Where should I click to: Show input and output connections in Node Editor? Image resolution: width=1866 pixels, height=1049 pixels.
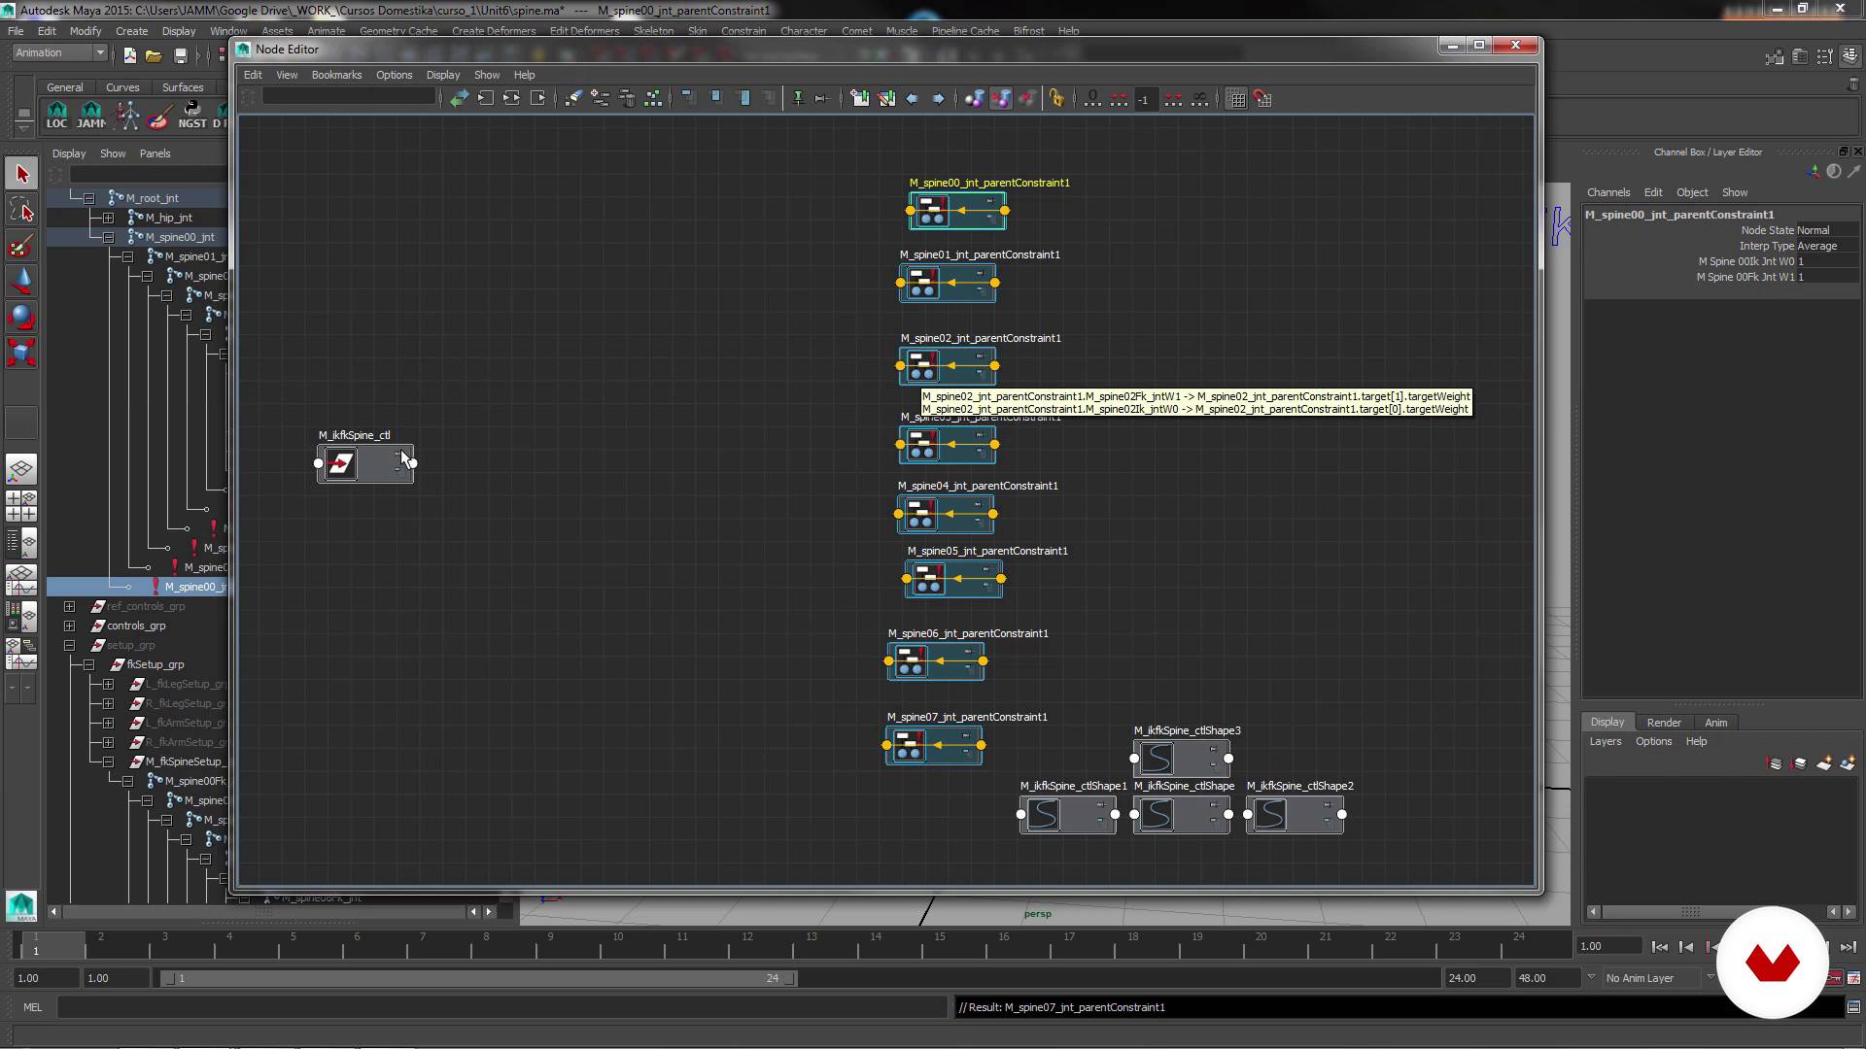pos(512,98)
